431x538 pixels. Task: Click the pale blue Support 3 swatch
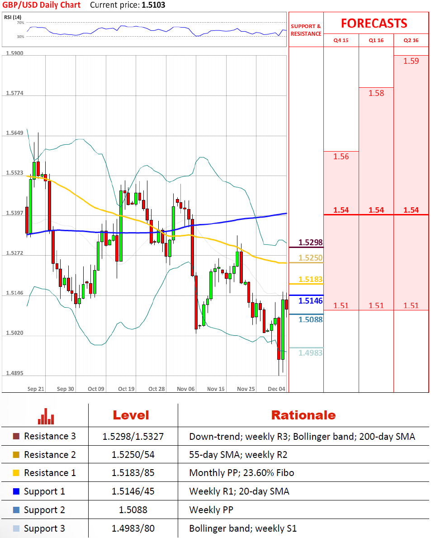point(16,528)
